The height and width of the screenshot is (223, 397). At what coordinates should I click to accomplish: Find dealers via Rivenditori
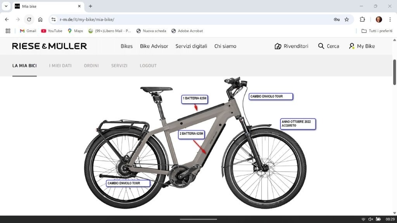coord(292,46)
